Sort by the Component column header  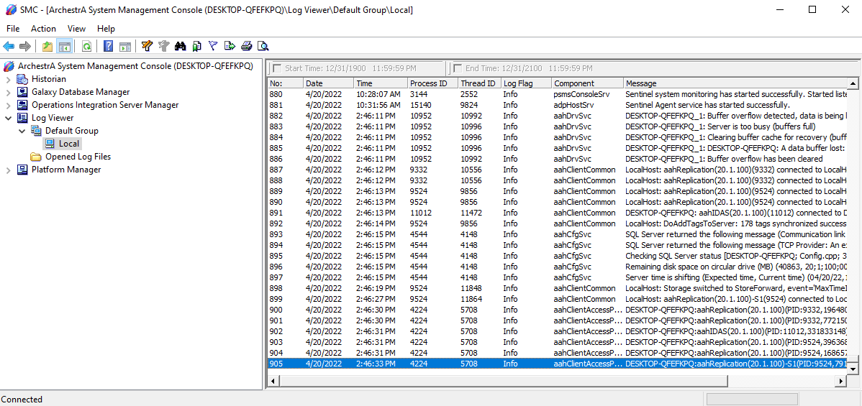(x=587, y=83)
